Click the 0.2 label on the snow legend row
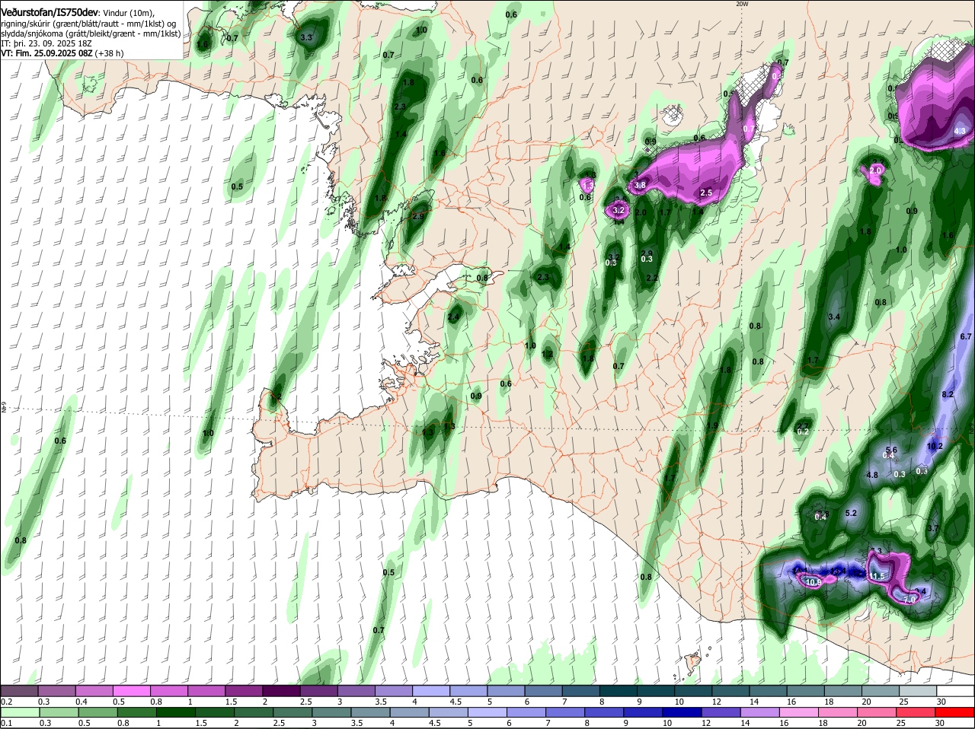Screen dimensions: 975x729 [x=7, y=701]
